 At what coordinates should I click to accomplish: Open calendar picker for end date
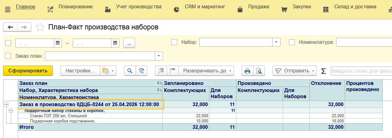[115, 43]
